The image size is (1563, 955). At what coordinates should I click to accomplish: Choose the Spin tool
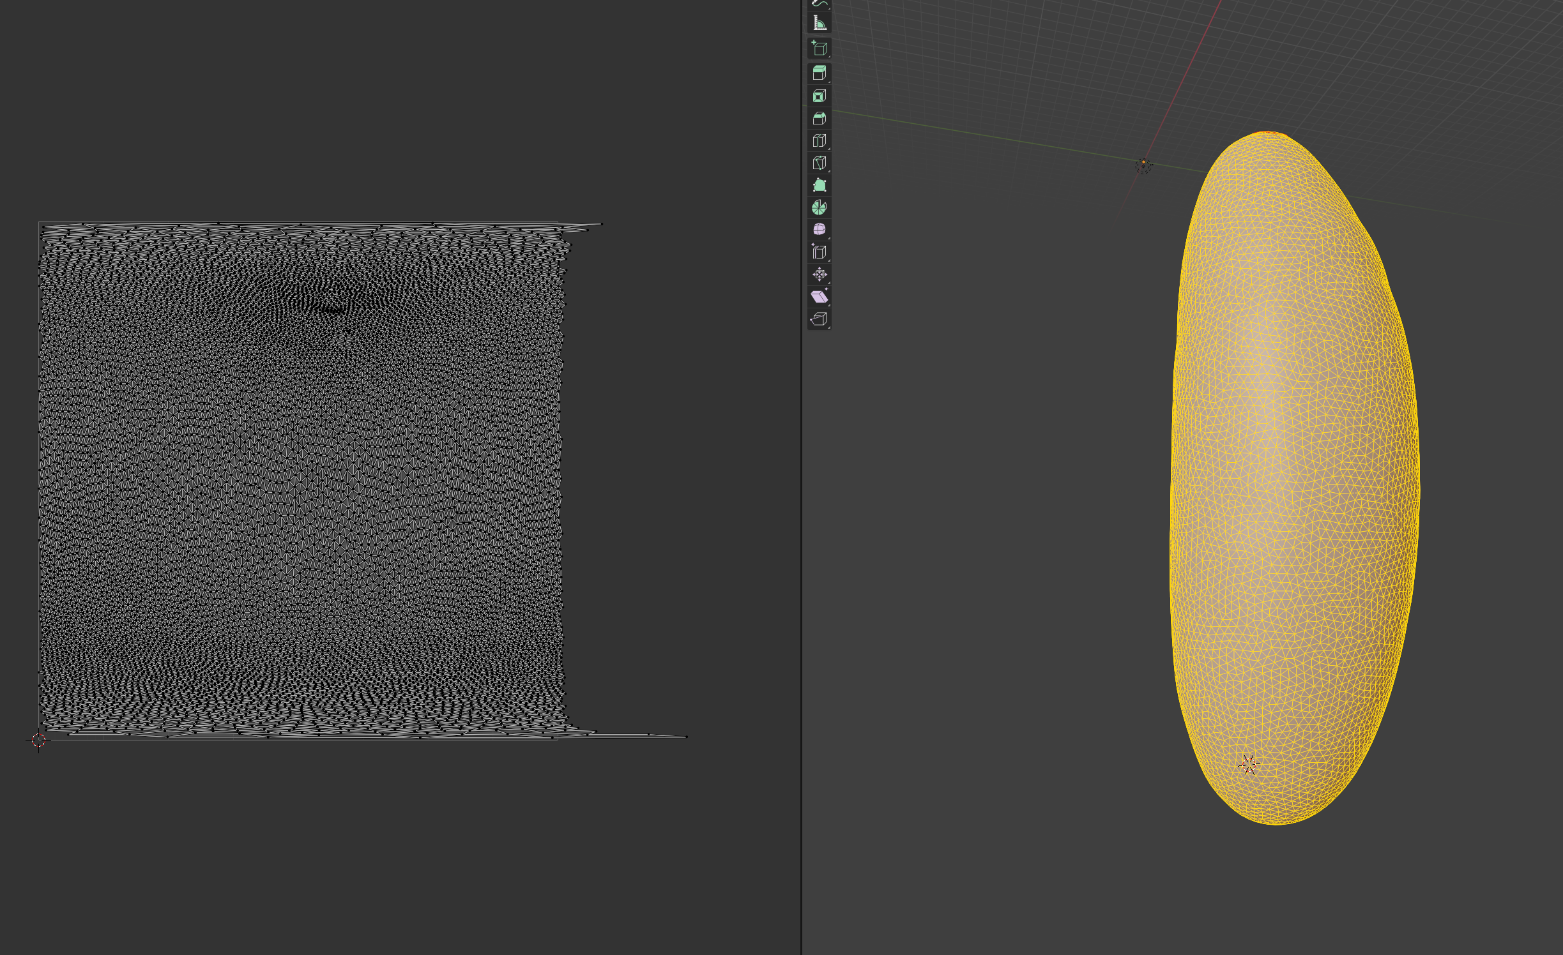(819, 207)
